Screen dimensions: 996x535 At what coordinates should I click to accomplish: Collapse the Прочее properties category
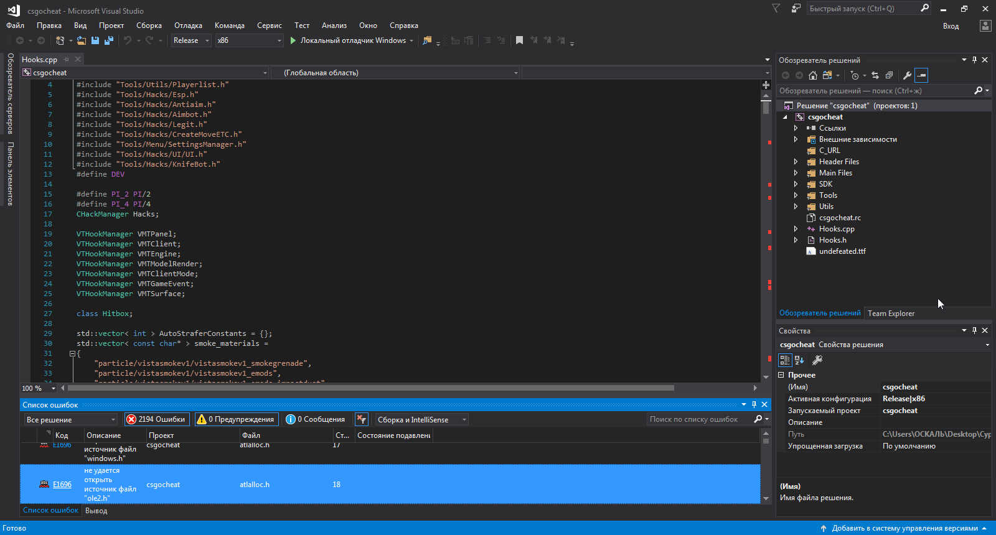[781, 375]
